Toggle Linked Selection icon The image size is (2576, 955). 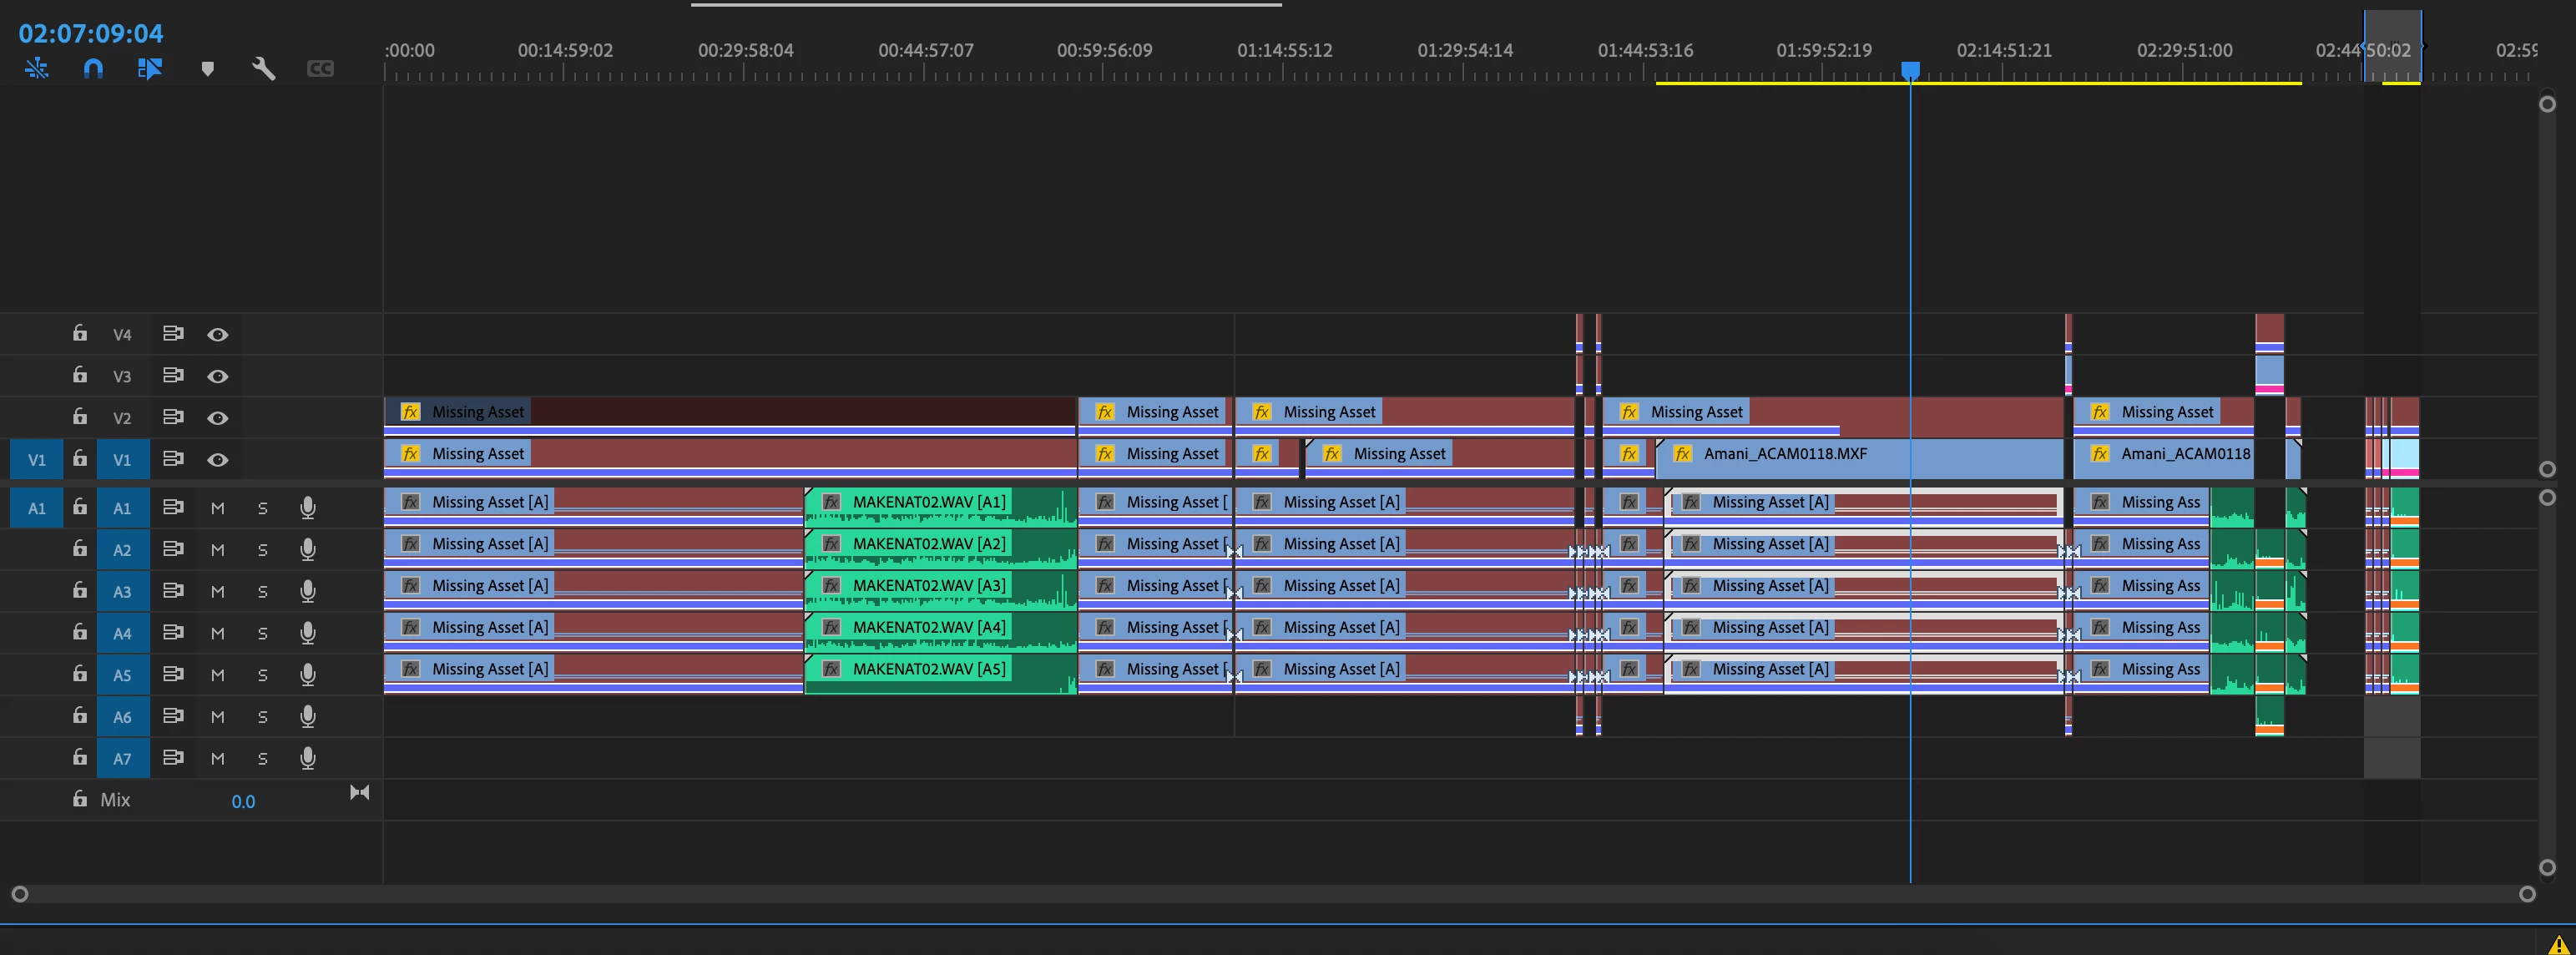point(150,68)
